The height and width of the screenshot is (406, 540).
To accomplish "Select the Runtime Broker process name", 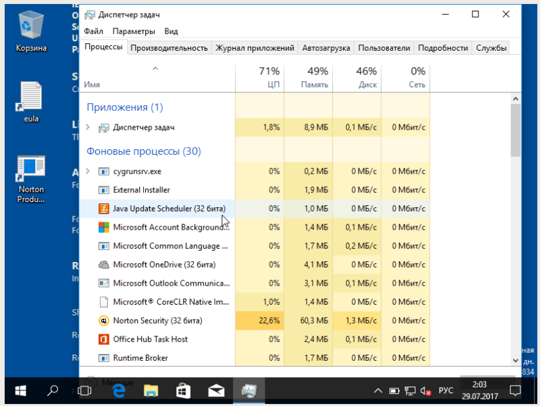I will coord(140,358).
